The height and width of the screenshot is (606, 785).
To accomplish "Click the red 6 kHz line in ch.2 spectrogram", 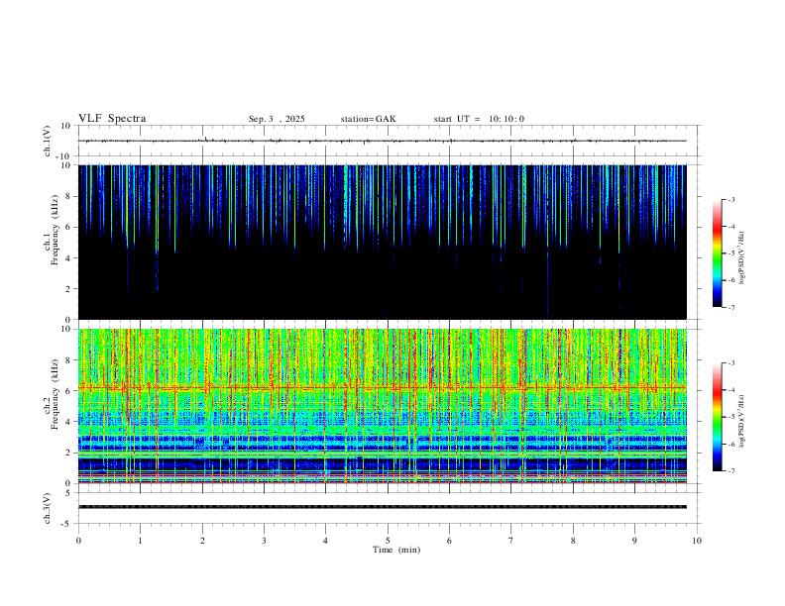I will coord(382,387).
